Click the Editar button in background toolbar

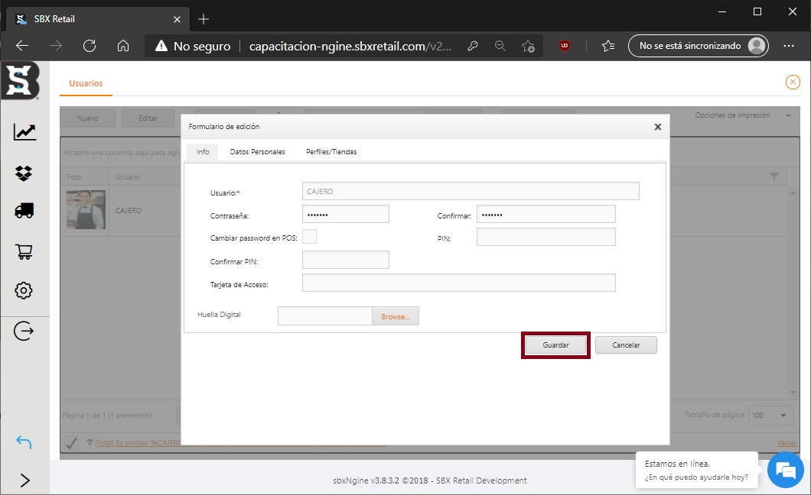pyautogui.click(x=148, y=118)
